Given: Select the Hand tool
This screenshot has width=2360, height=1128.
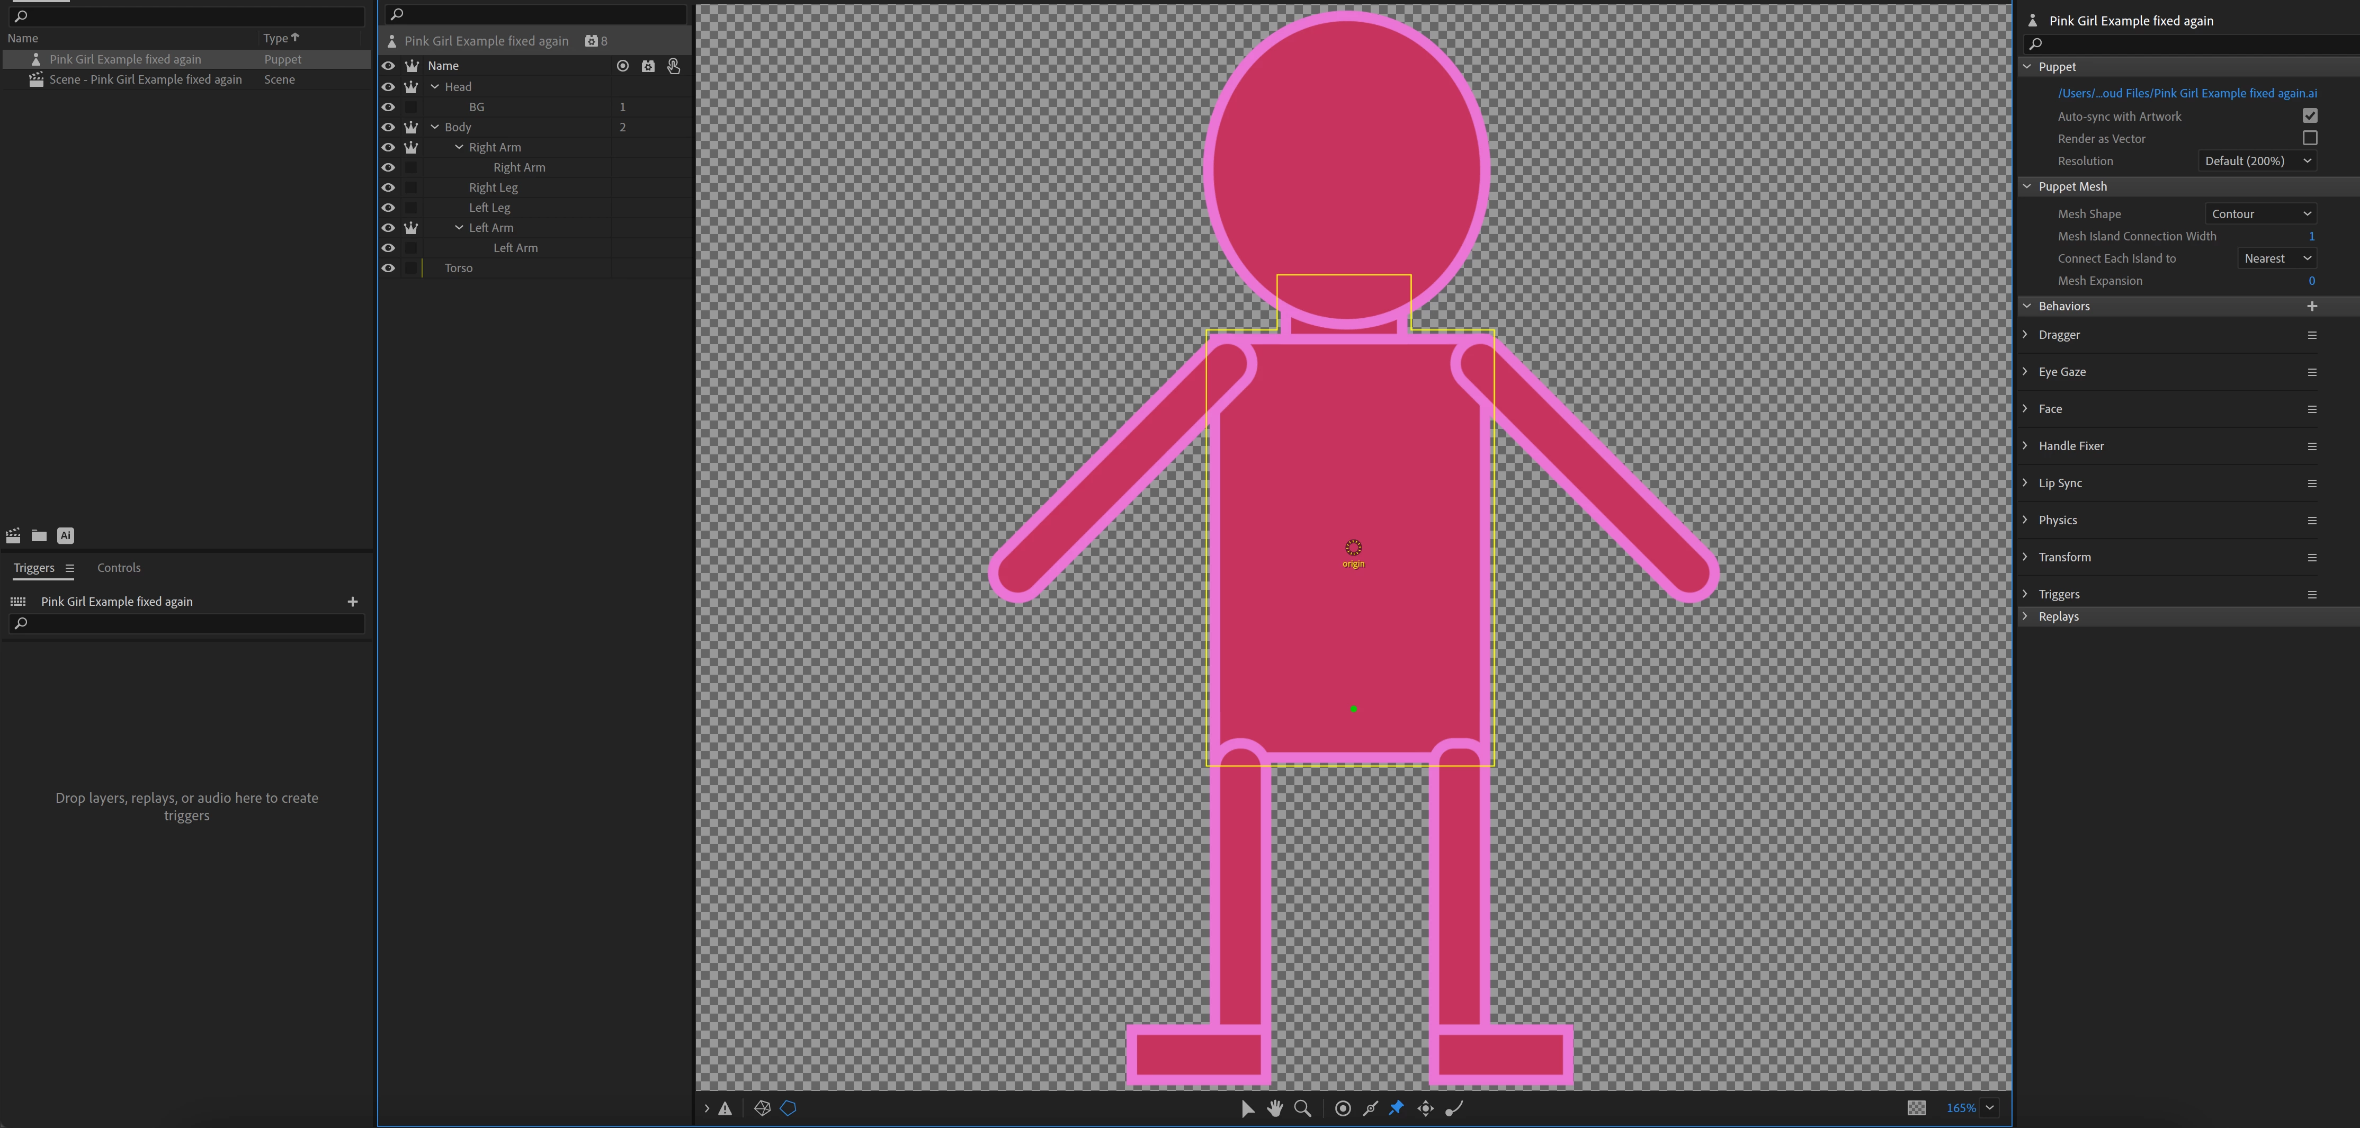Looking at the screenshot, I should (x=1274, y=1109).
